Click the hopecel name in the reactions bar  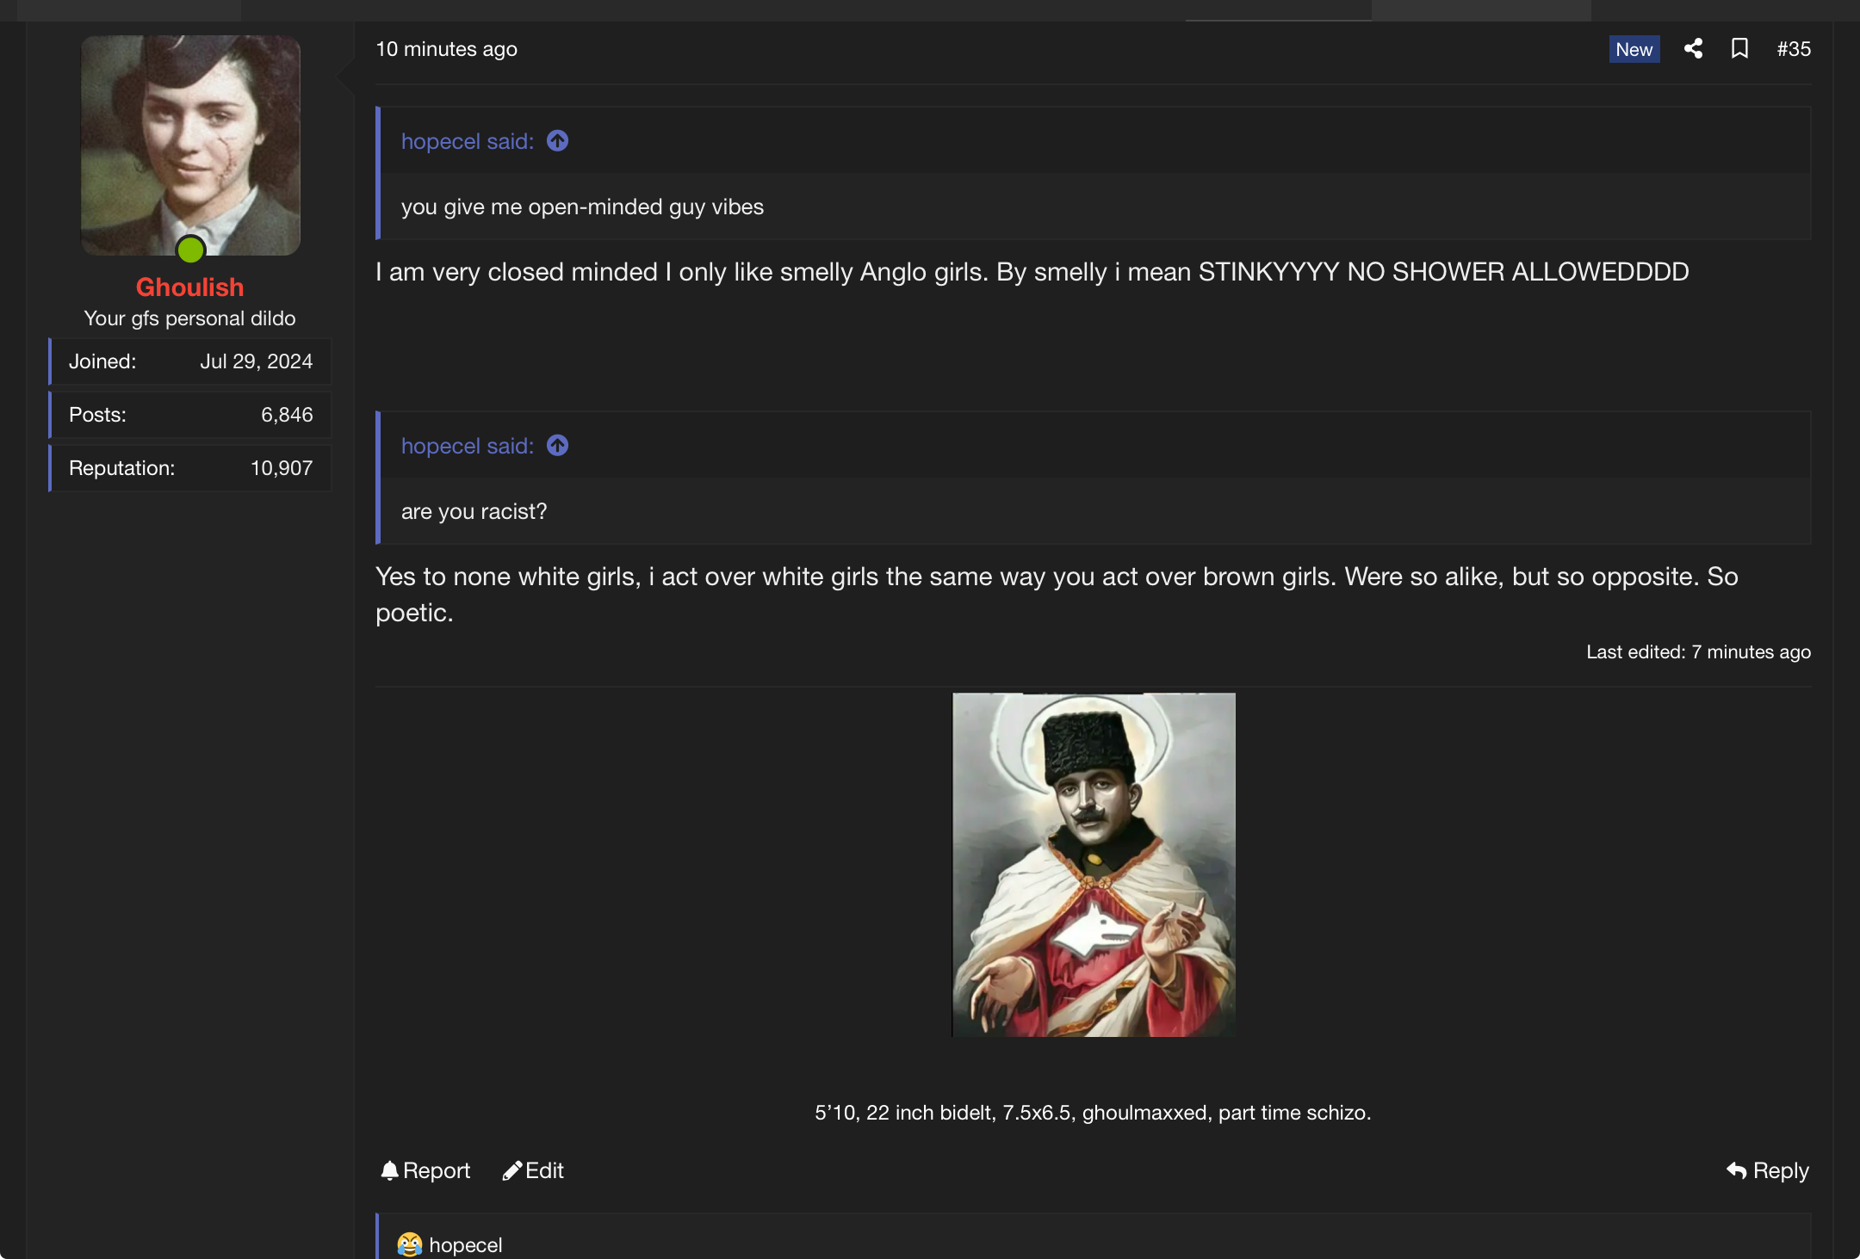pyautogui.click(x=465, y=1245)
